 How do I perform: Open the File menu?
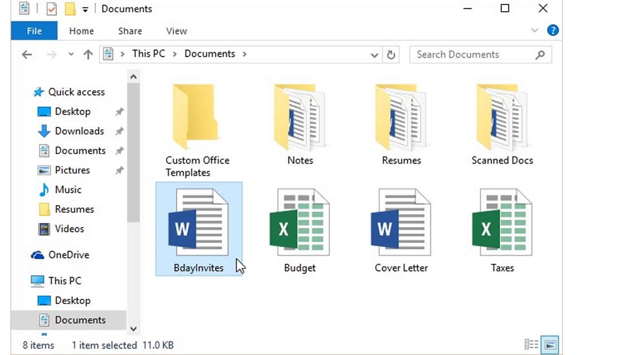tap(34, 31)
